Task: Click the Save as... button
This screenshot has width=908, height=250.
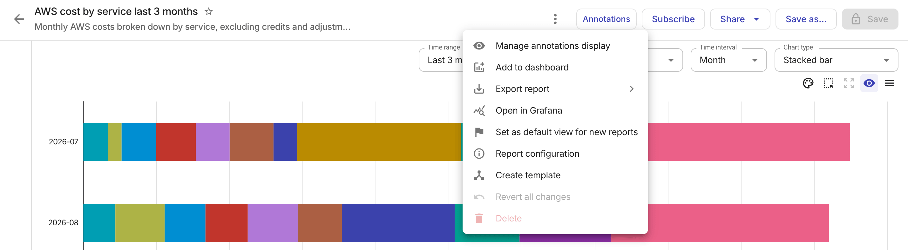Action: [806, 19]
